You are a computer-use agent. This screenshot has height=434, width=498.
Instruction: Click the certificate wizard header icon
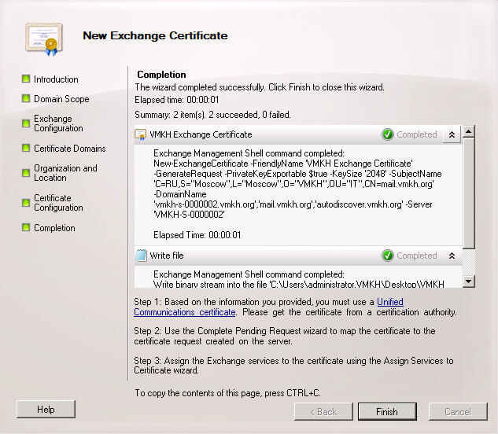pyautogui.click(x=44, y=39)
